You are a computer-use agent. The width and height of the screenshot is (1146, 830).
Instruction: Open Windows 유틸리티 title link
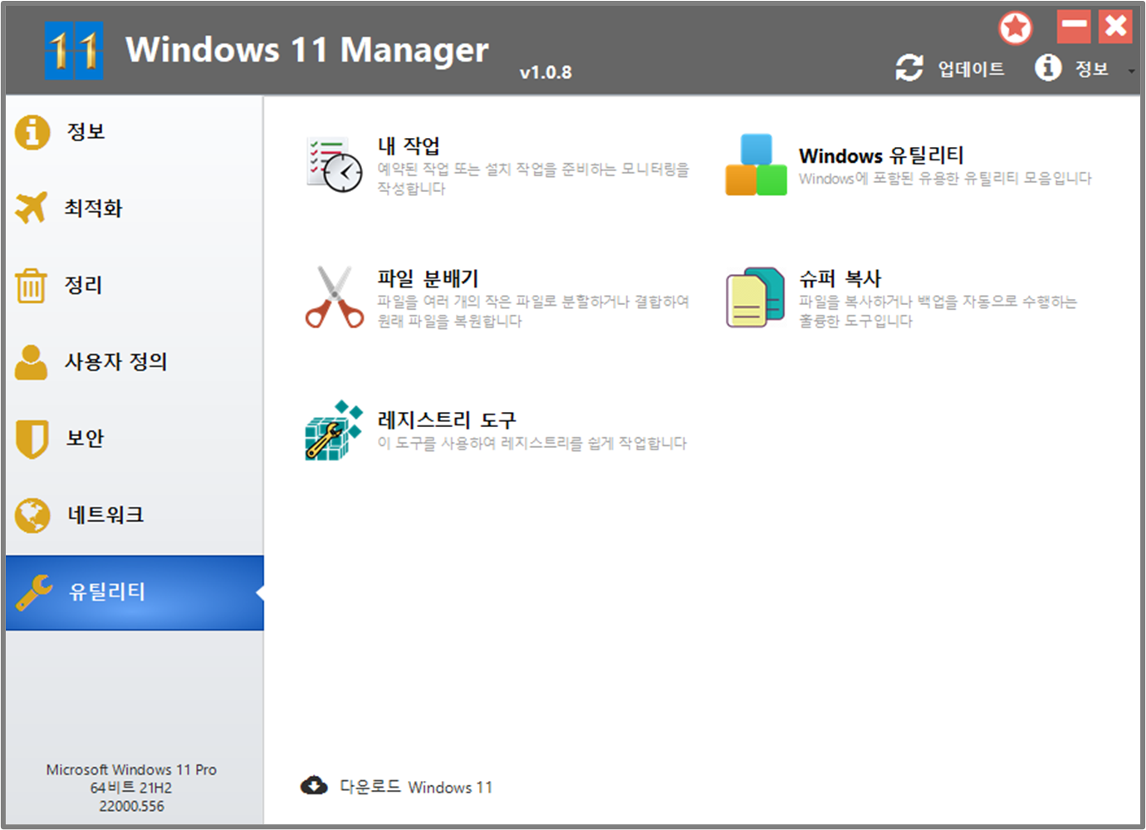click(881, 155)
